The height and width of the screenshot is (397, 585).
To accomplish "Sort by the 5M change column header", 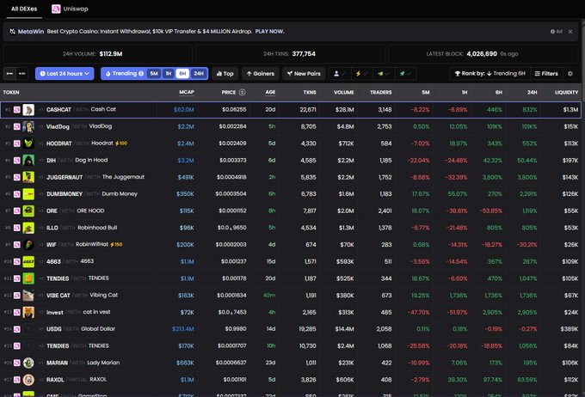I will (x=426, y=92).
